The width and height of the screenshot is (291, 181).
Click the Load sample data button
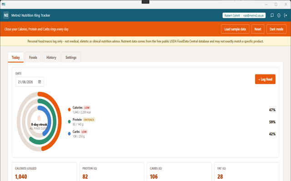click(x=235, y=29)
